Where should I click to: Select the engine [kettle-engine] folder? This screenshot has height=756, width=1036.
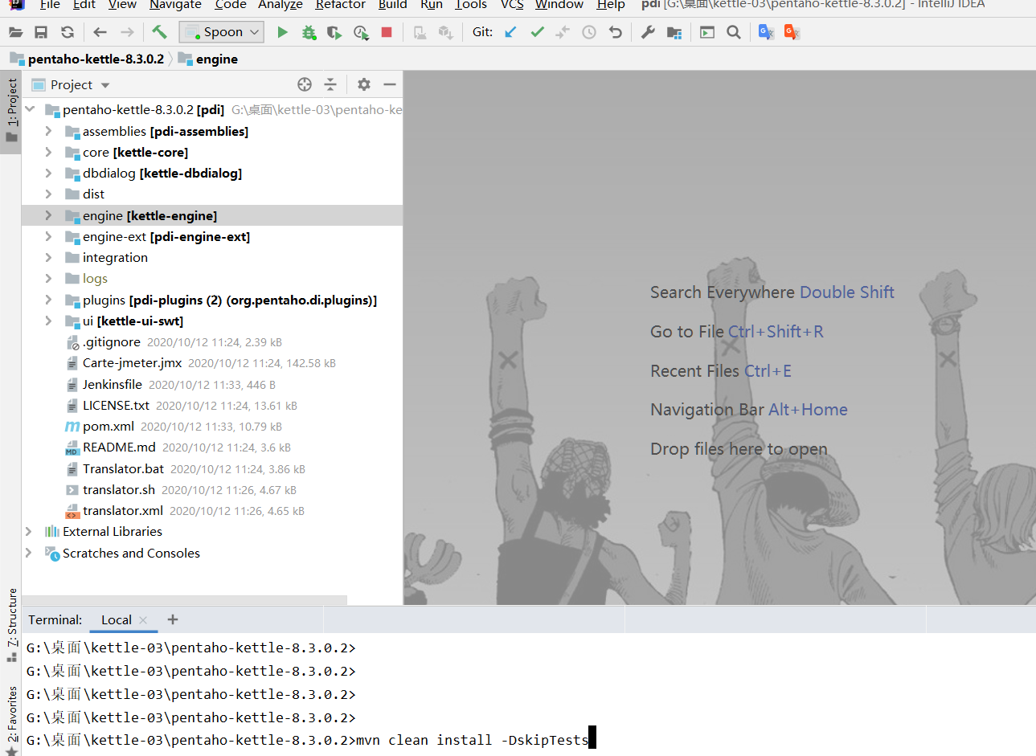212,215
